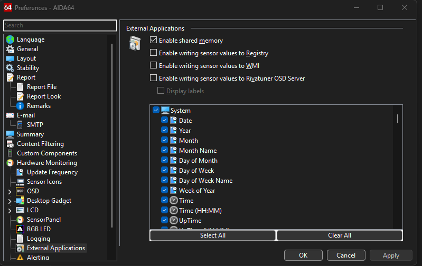Uncheck the System group checkbox
This screenshot has width=422, height=266.
156,110
